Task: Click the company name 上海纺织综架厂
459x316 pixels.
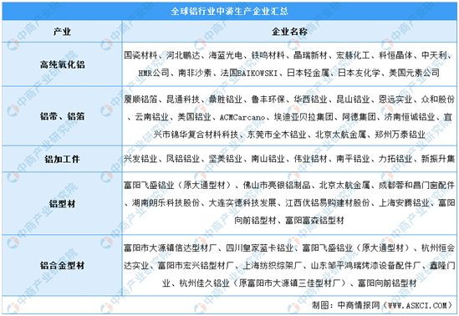Action: tap(273, 266)
